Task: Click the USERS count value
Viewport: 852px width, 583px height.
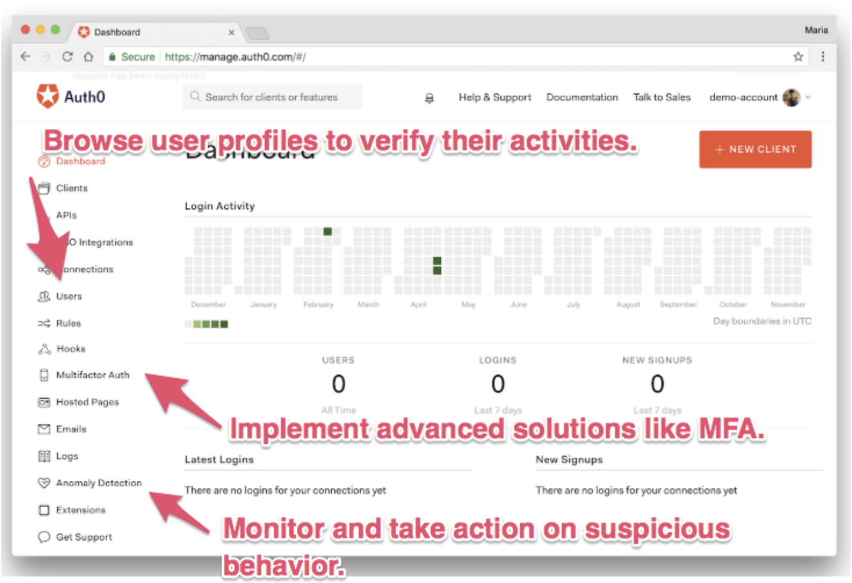Action: coord(338,384)
